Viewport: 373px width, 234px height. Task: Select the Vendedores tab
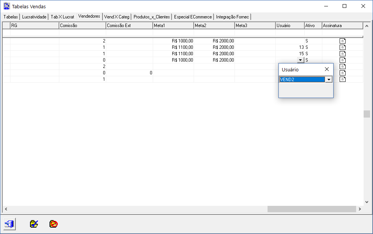click(89, 16)
